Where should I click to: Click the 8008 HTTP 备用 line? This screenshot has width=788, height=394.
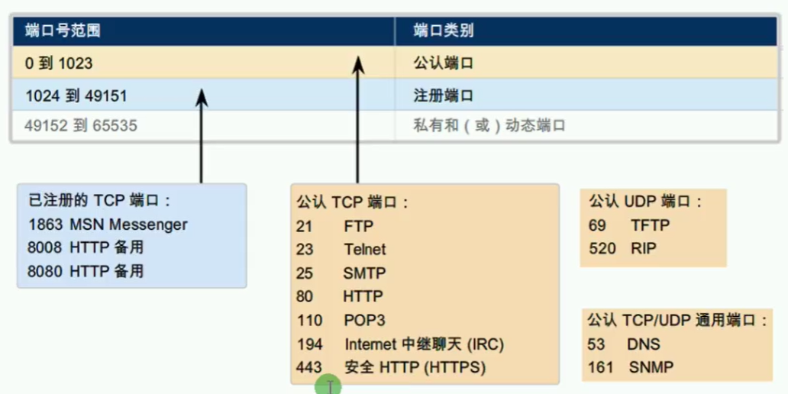click(86, 247)
